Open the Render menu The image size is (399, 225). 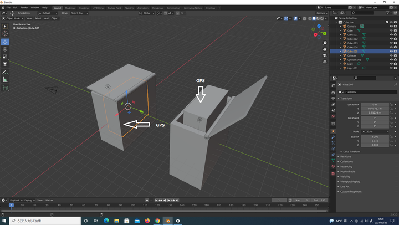click(x=24, y=8)
